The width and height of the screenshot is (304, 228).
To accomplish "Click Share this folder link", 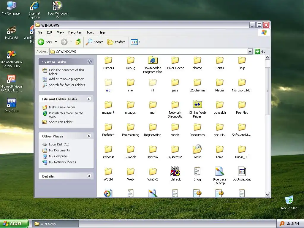I will tap(61, 122).
